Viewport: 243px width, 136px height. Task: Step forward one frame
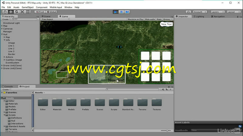(x=127, y=12)
